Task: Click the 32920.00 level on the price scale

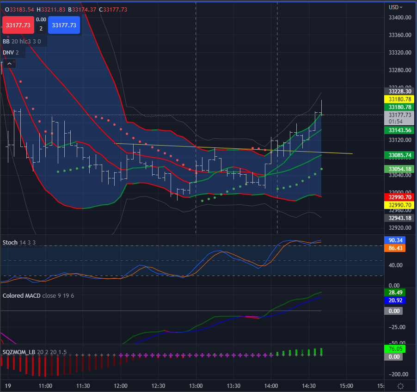Action: click(x=400, y=227)
